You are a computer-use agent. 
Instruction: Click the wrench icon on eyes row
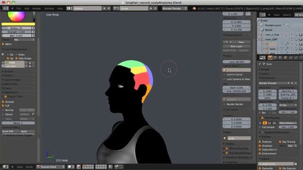pos(287,49)
